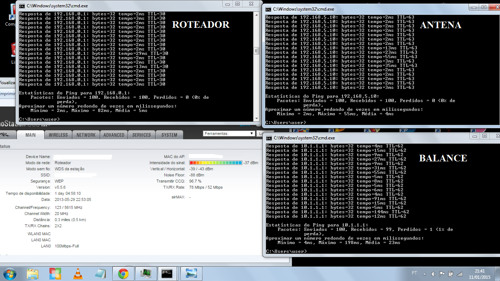Maximize the 10.1.1.1 ping window

pos(484,136)
